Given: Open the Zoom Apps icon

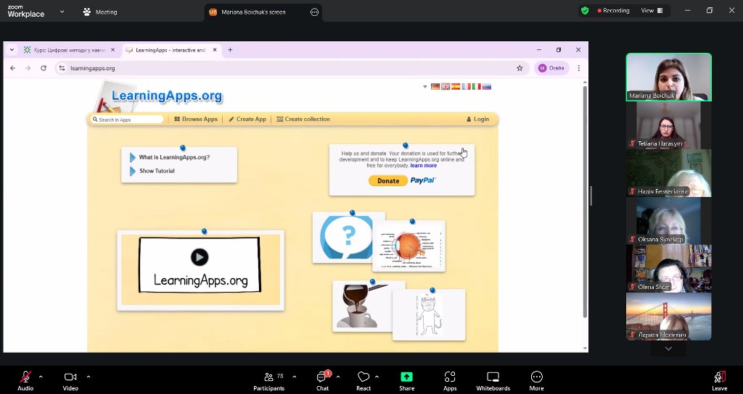Looking at the screenshot, I should [x=450, y=378].
